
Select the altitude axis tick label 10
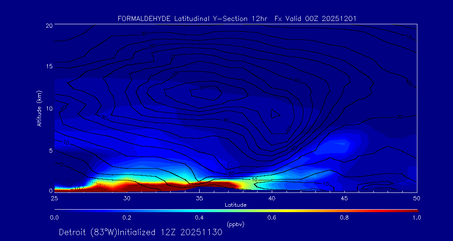pos(49,108)
